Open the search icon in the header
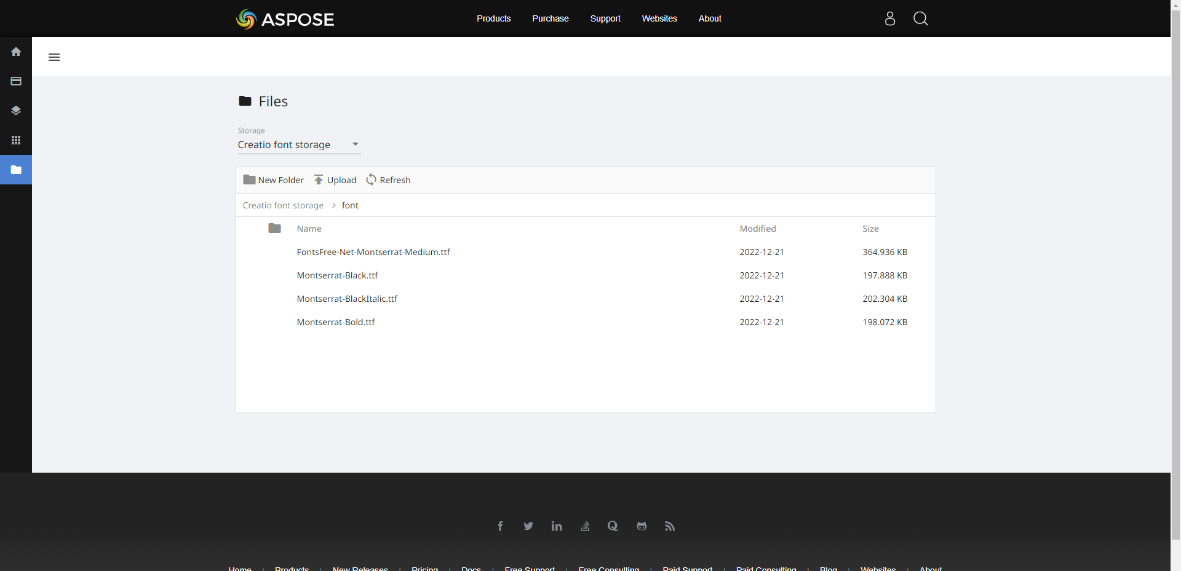 click(920, 18)
